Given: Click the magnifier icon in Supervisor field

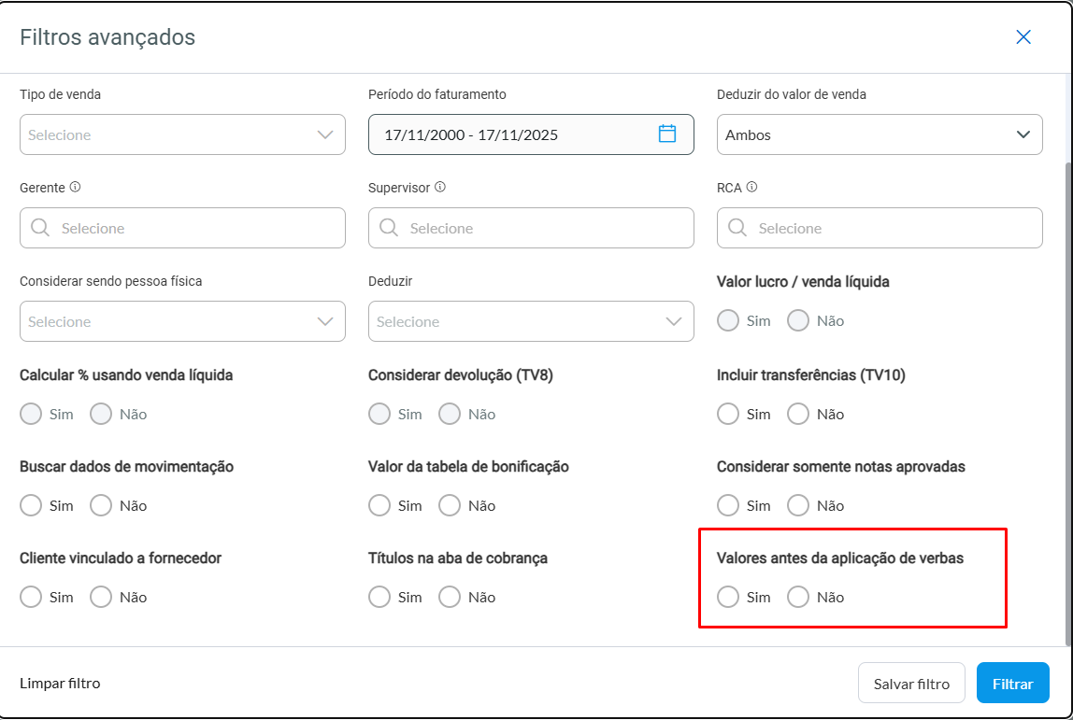Looking at the screenshot, I should coord(389,228).
